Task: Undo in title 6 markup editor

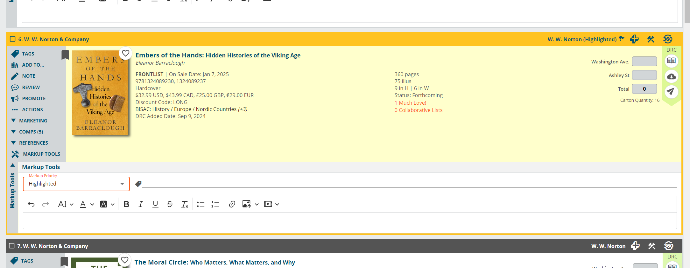Action: (31, 204)
